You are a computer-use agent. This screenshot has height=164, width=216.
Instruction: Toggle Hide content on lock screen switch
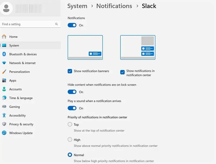coord(72,92)
